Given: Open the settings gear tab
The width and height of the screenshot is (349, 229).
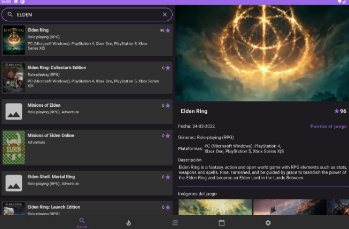Looking at the screenshot, I should [268, 223].
